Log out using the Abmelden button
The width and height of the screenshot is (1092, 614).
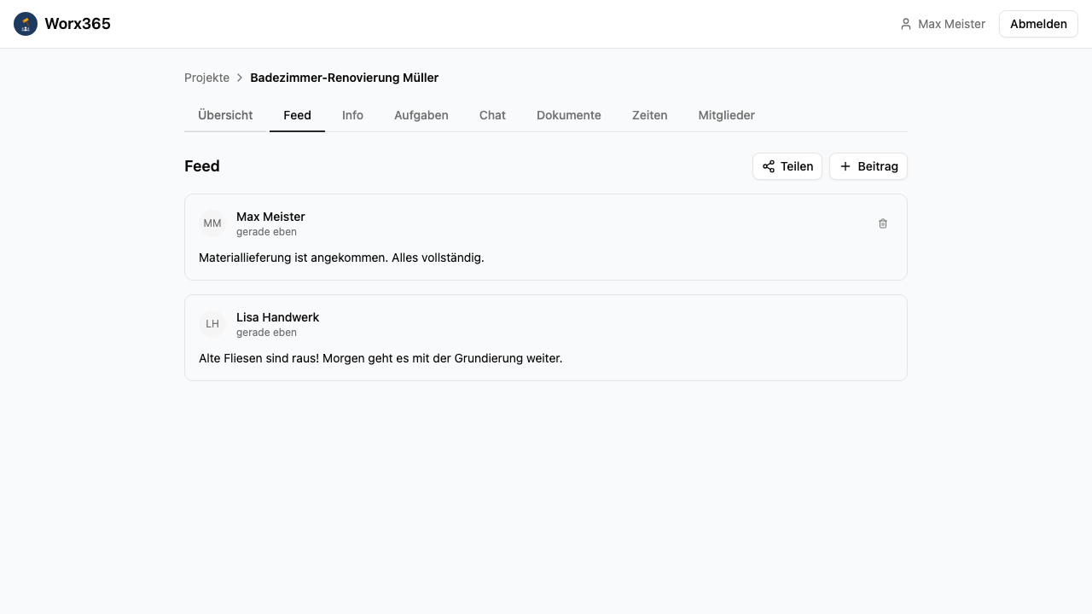pos(1037,24)
